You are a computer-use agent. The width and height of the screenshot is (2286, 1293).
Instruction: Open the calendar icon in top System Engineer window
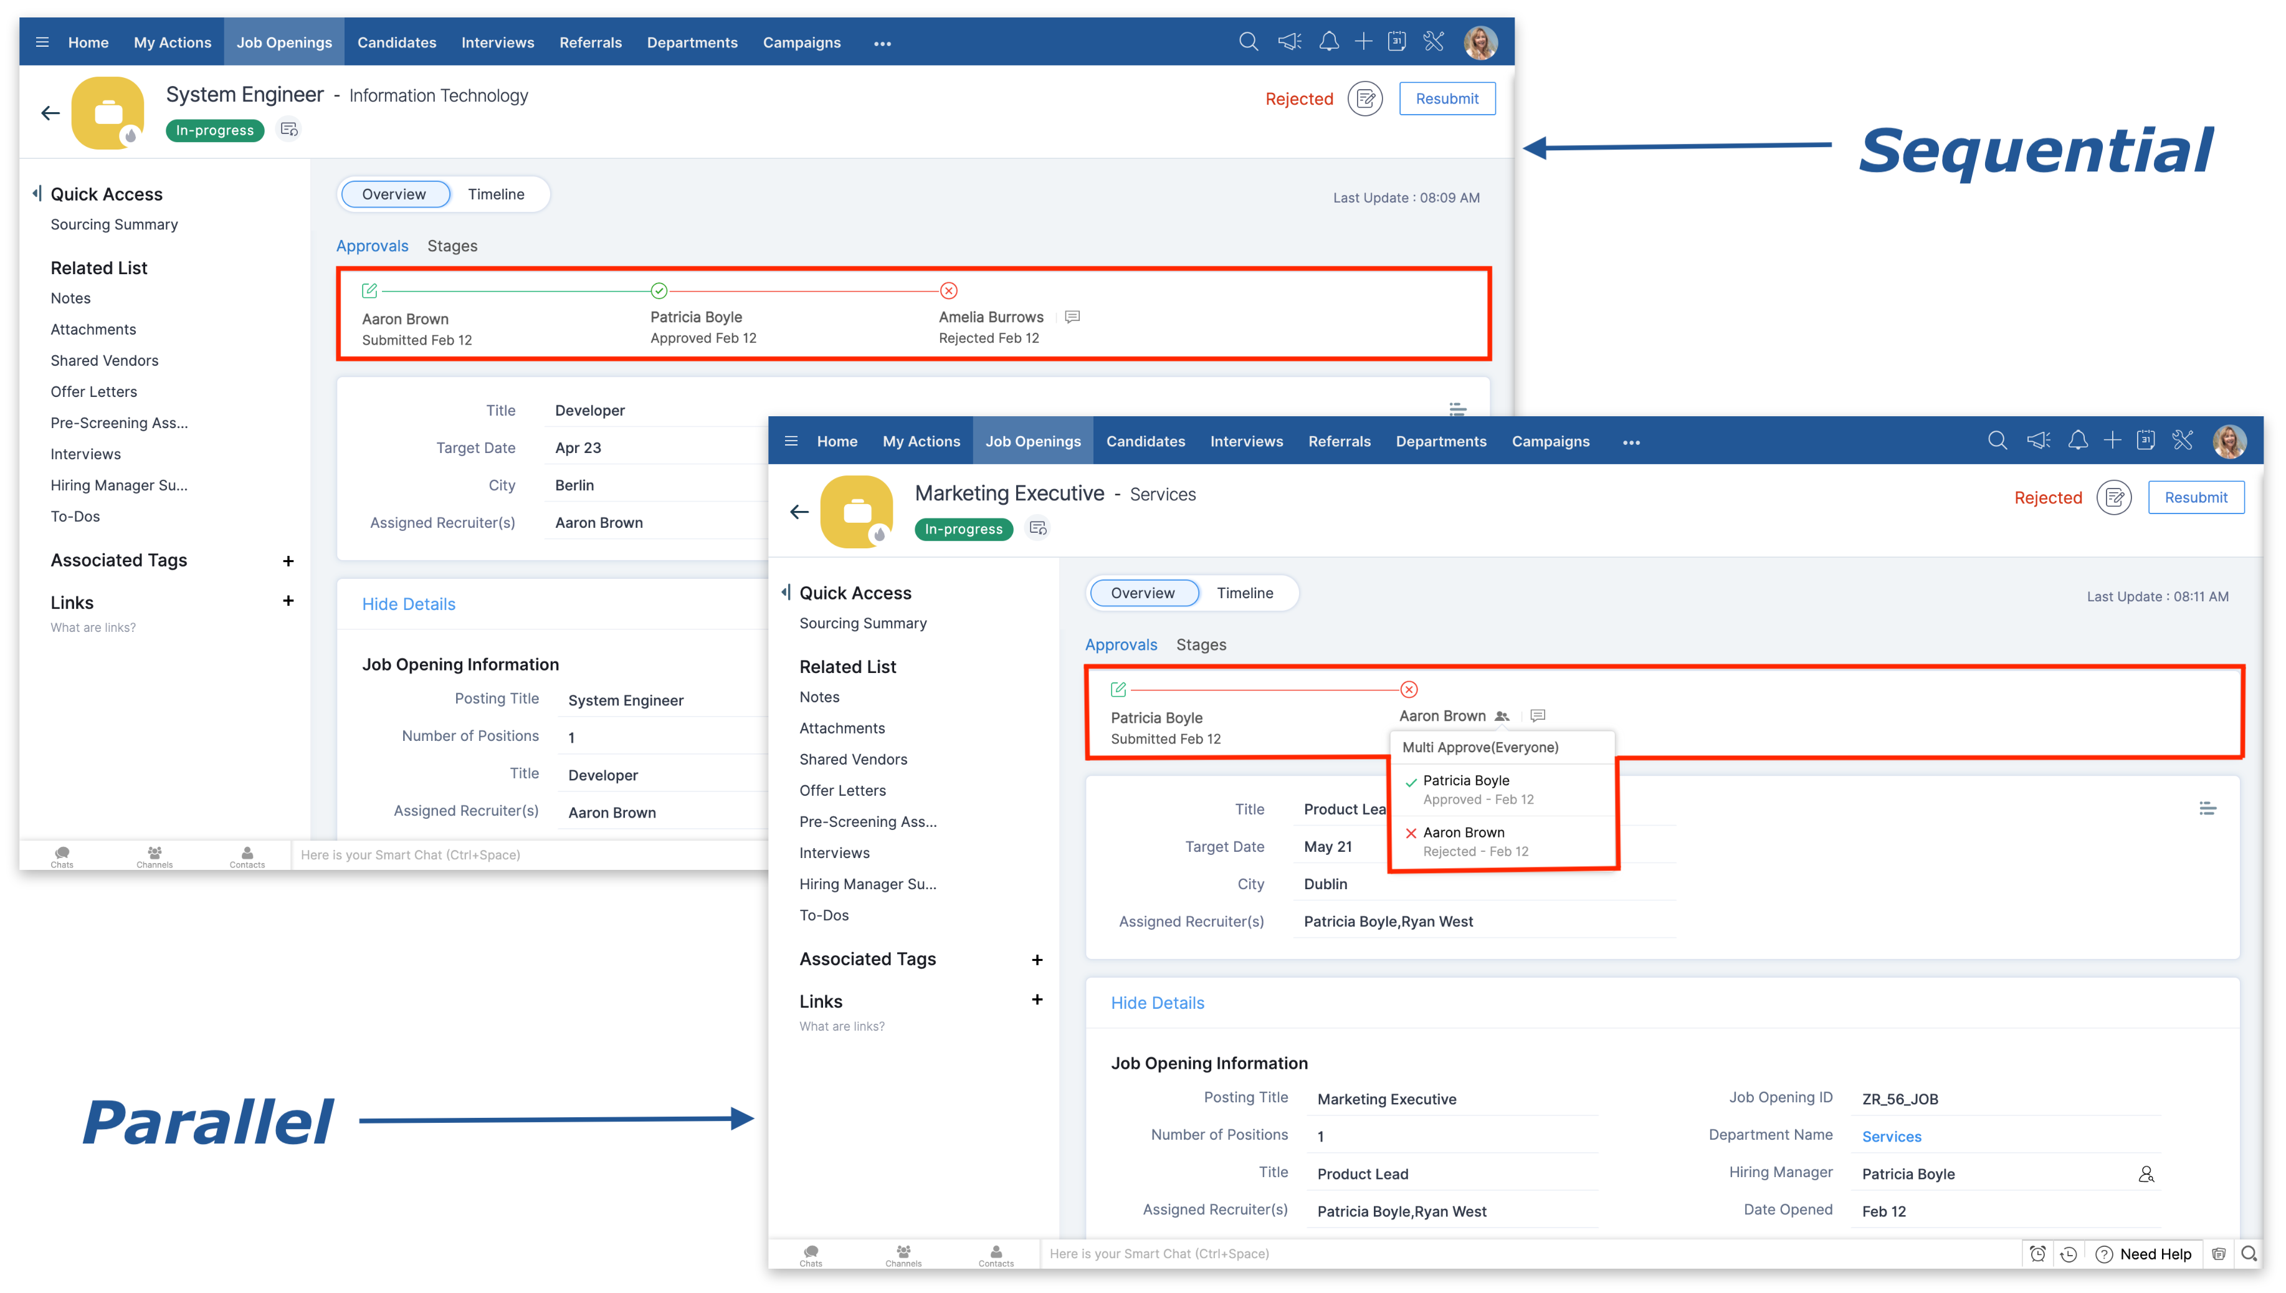tap(1396, 42)
